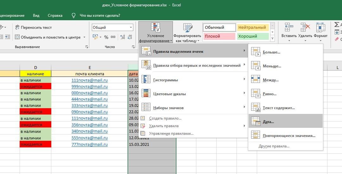Screen dimensions: 342x174
Task: Select the наличие header cell
Action: (x=35, y=74)
